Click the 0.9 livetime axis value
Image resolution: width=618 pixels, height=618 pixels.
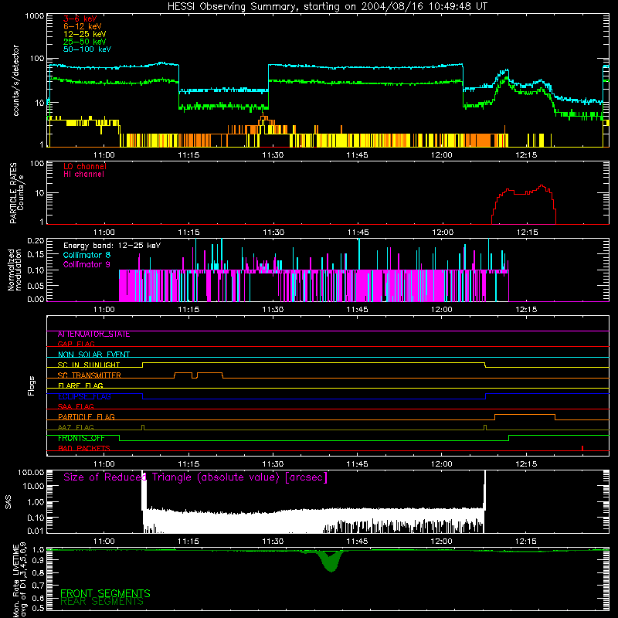[39, 561]
